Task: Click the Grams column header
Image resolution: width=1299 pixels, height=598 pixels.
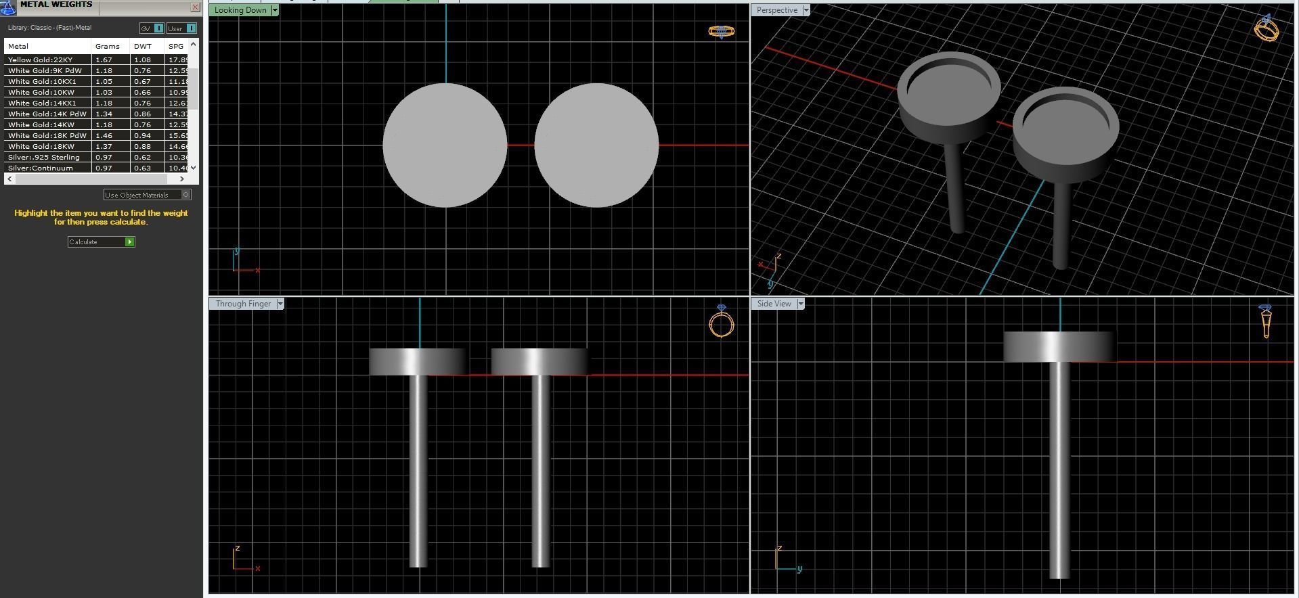Action: pos(110,46)
